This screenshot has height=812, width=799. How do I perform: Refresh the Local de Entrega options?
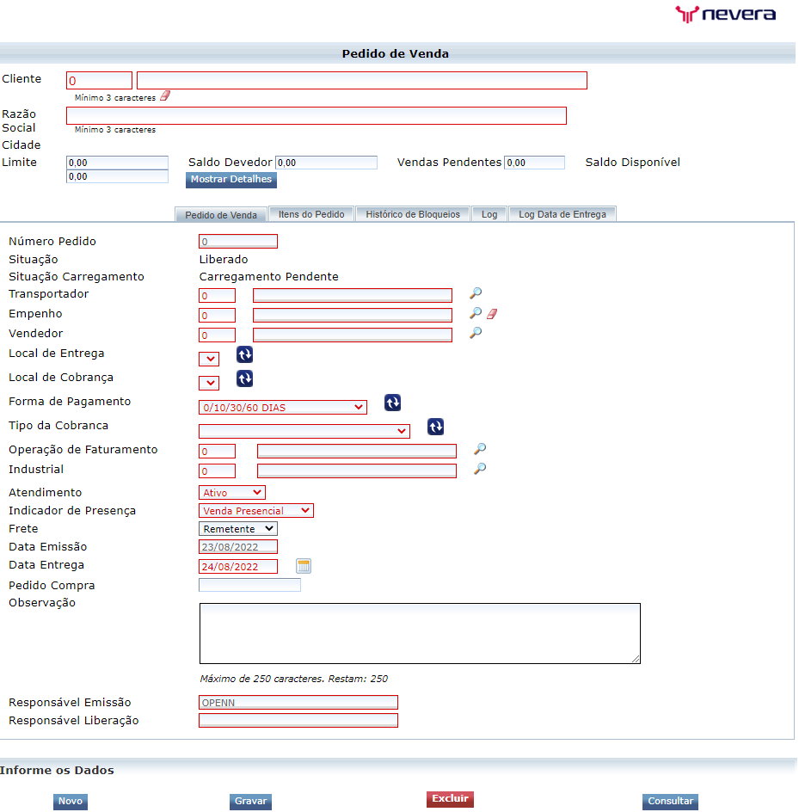[244, 354]
